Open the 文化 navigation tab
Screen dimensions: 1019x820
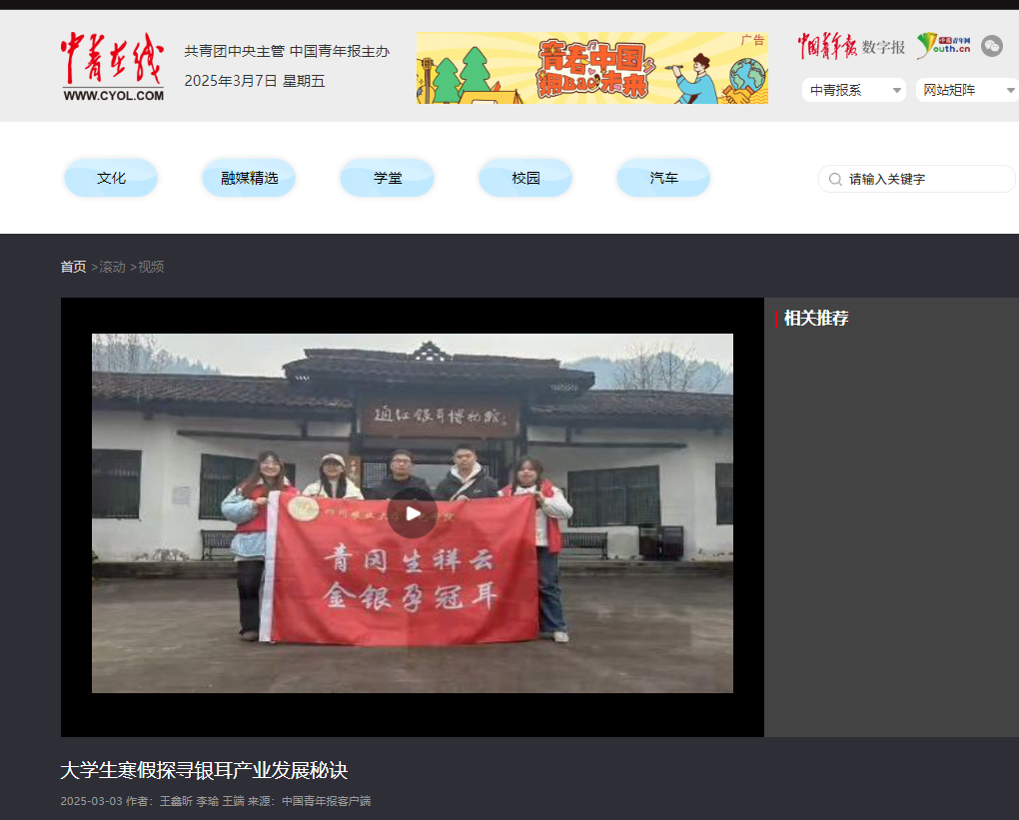coord(111,178)
